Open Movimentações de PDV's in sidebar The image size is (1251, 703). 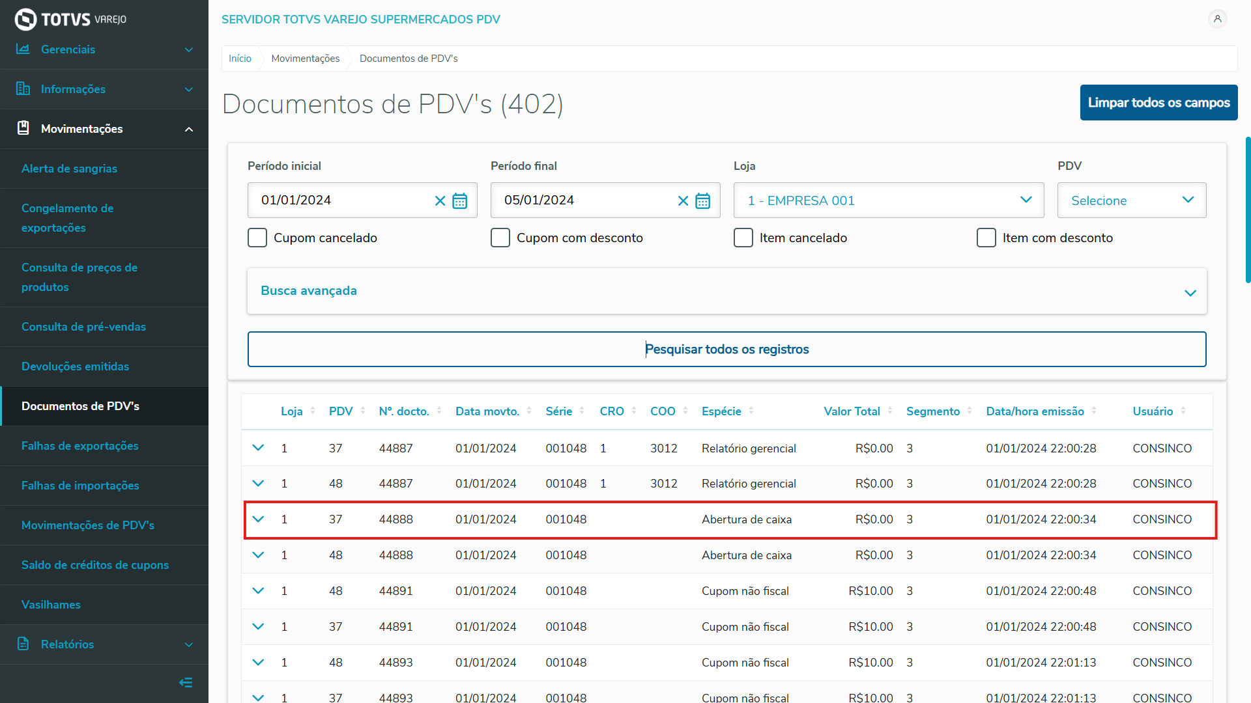[x=88, y=525]
